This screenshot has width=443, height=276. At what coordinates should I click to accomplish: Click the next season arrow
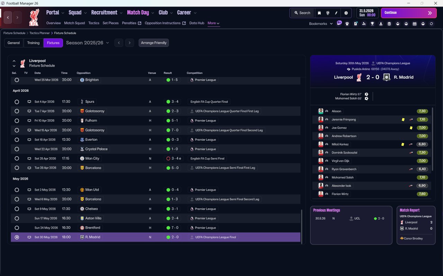click(x=129, y=43)
